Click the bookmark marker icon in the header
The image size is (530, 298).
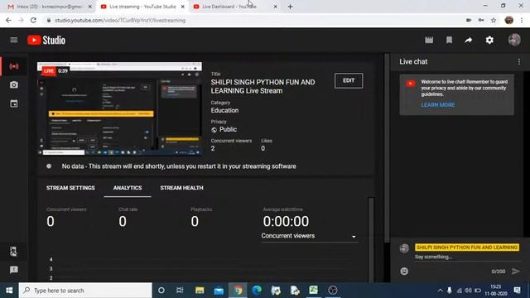pyautogui.click(x=449, y=41)
